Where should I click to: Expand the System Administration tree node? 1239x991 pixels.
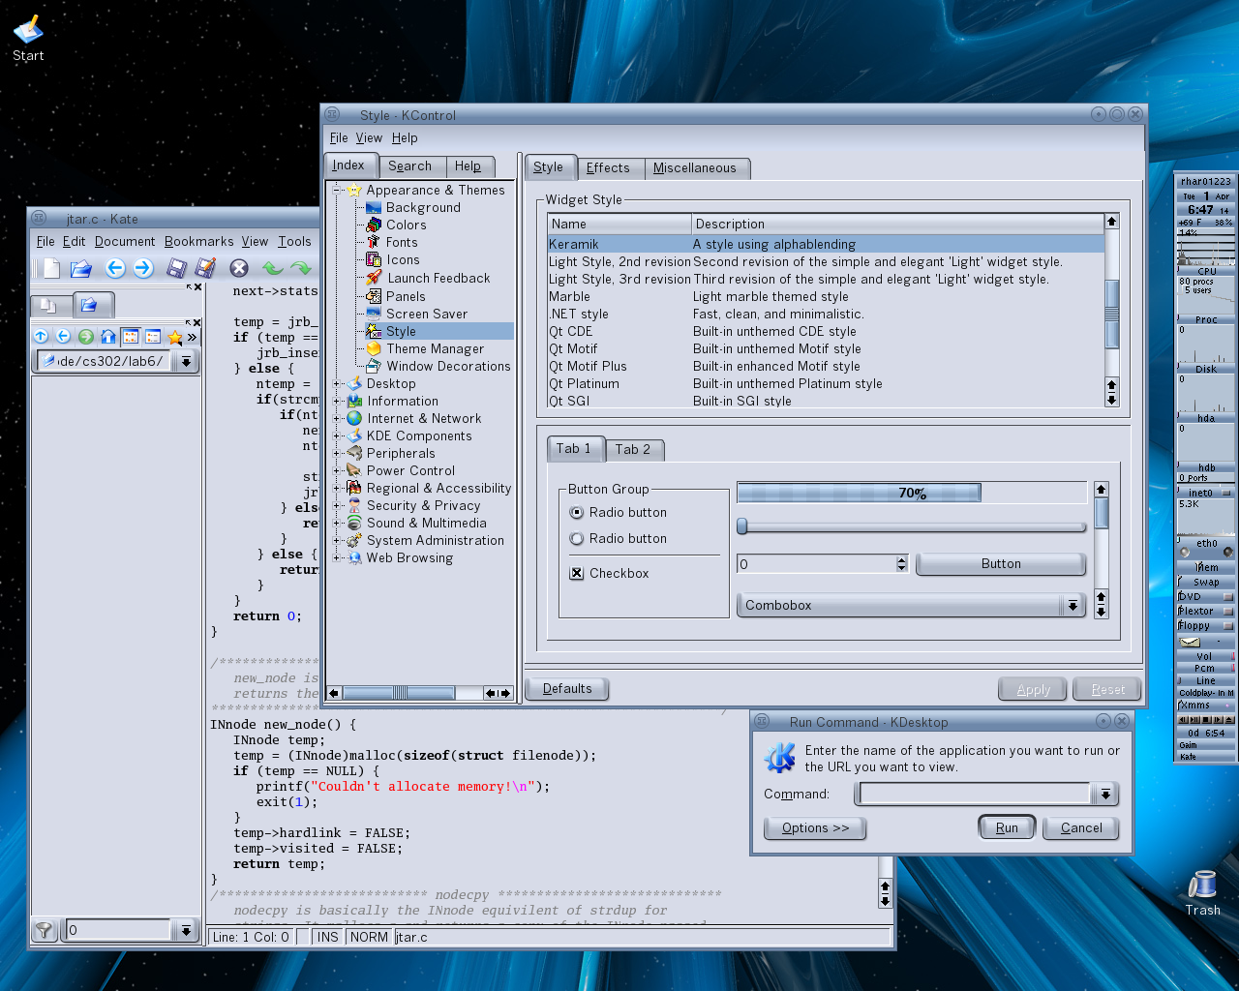(x=337, y=540)
